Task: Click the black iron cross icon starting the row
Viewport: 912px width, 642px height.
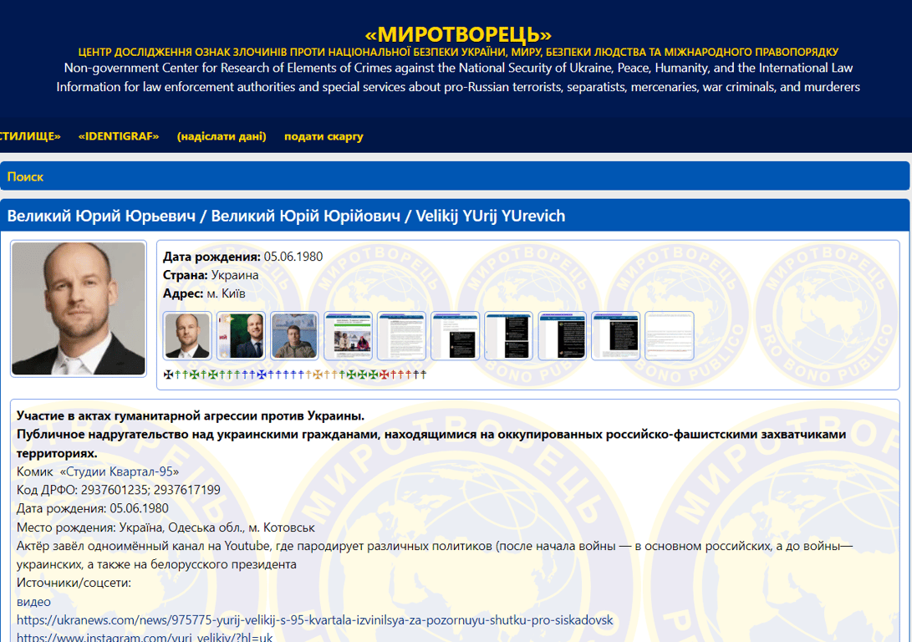Action: pos(169,374)
